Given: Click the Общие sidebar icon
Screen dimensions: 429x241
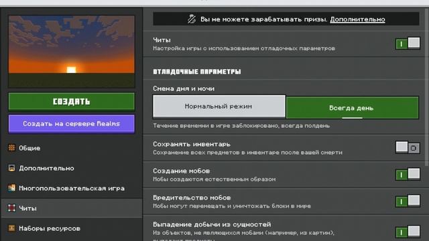Looking at the screenshot, I should [x=11, y=148].
